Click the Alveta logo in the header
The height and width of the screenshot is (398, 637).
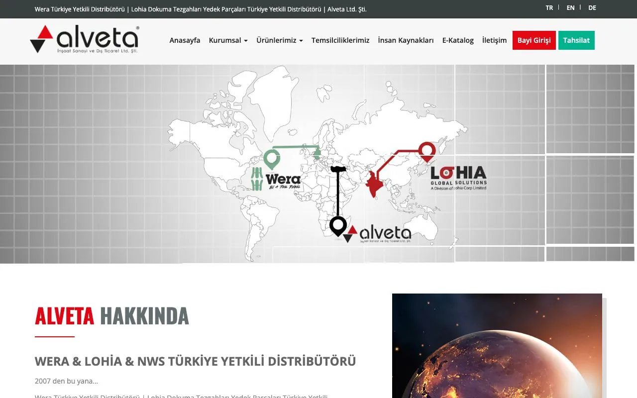click(85, 39)
